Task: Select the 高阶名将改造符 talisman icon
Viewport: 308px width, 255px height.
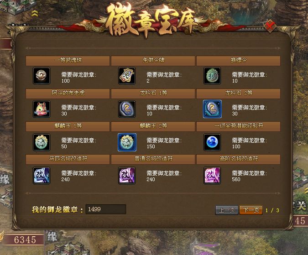Action: [212, 176]
